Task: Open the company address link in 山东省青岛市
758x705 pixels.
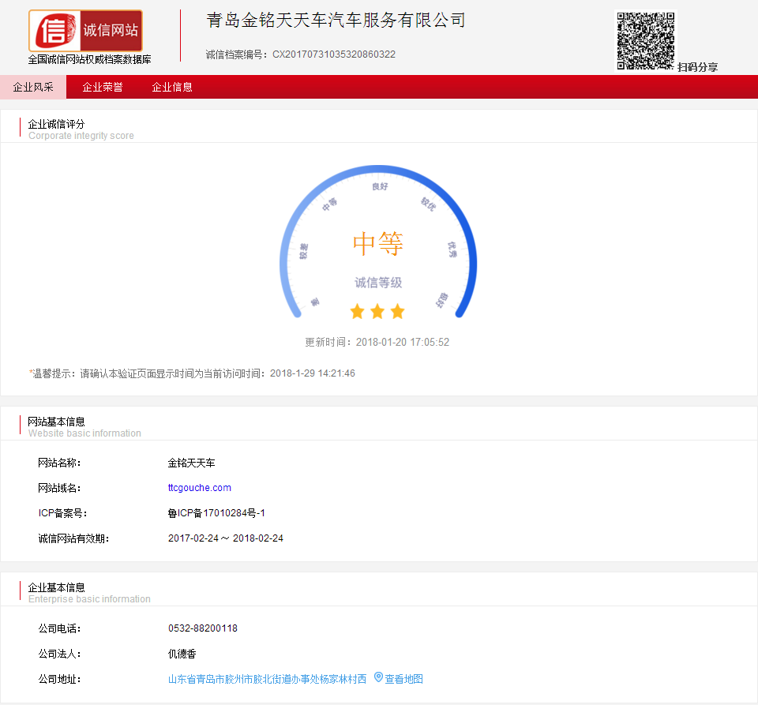Action: coord(267,679)
